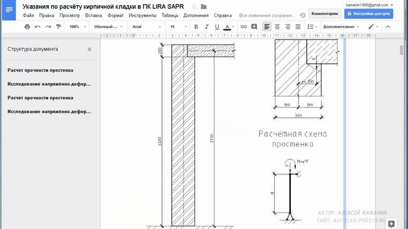
Task: Go to first Расчёт прочности простенка heading
Action: tap(40, 70)
